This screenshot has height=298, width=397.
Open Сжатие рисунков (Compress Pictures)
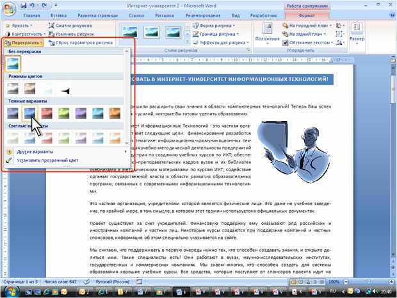point(70,26)
